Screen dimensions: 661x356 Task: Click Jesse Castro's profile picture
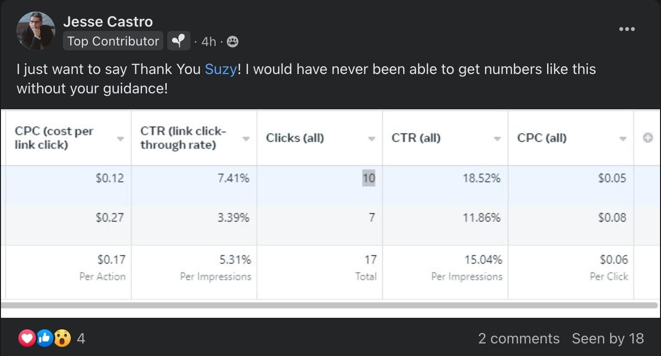tap(35, 31)
